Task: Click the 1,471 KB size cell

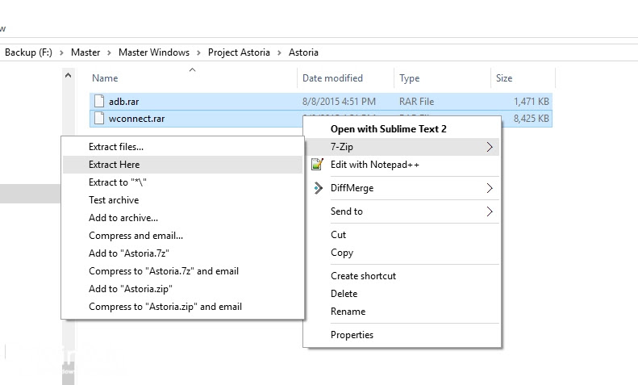Action: (532, 102)
